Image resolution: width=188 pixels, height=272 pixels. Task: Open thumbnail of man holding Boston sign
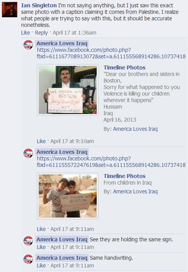click(x=68, y=90)
